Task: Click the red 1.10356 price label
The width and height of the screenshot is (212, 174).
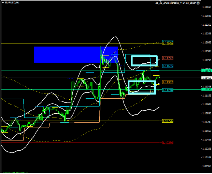Action: [168, 142]
